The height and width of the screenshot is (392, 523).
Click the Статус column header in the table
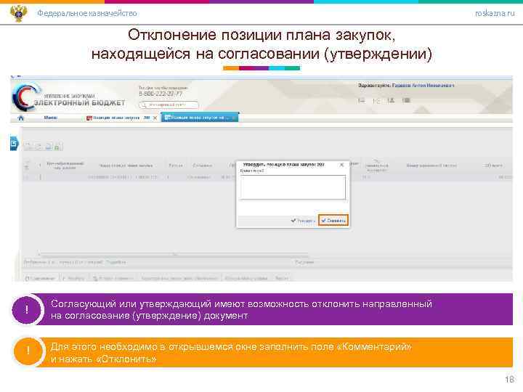(176, 166)
